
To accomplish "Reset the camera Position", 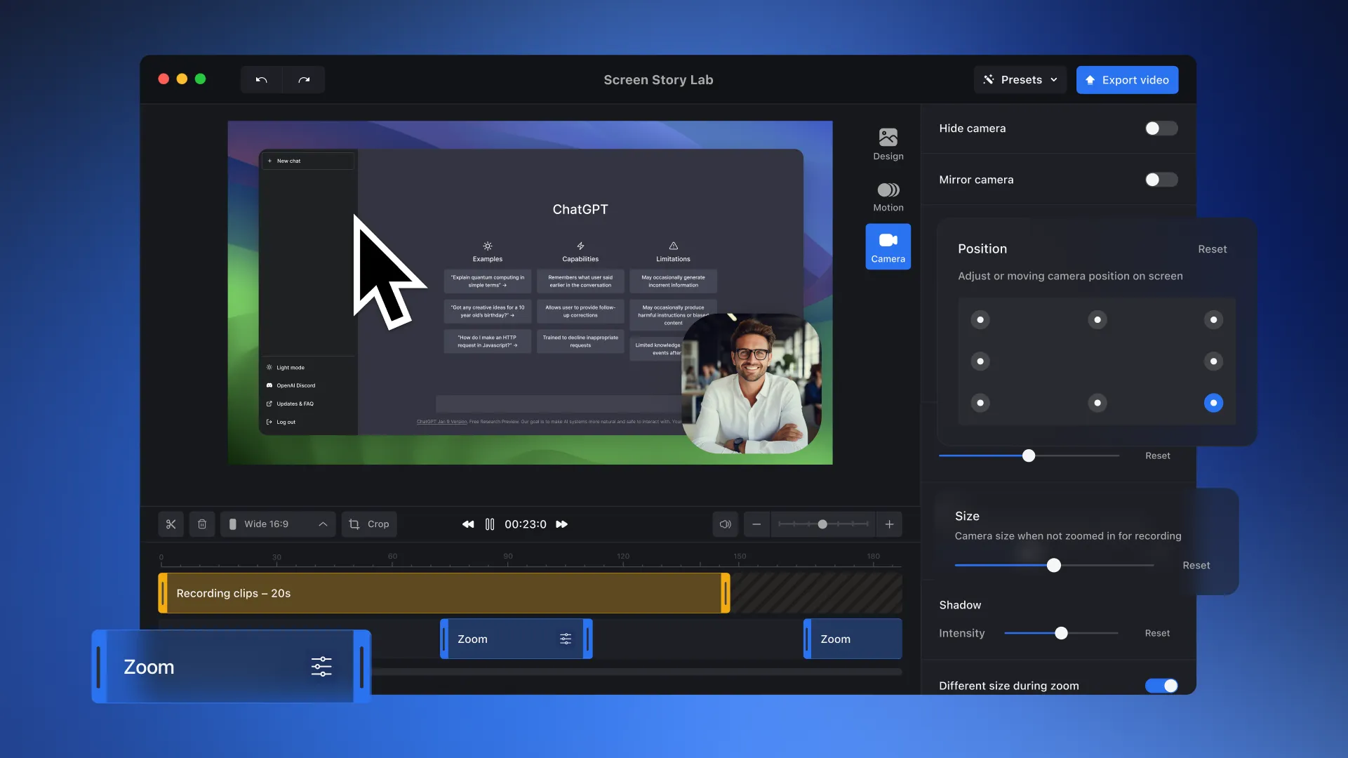I will point(1212,249).
